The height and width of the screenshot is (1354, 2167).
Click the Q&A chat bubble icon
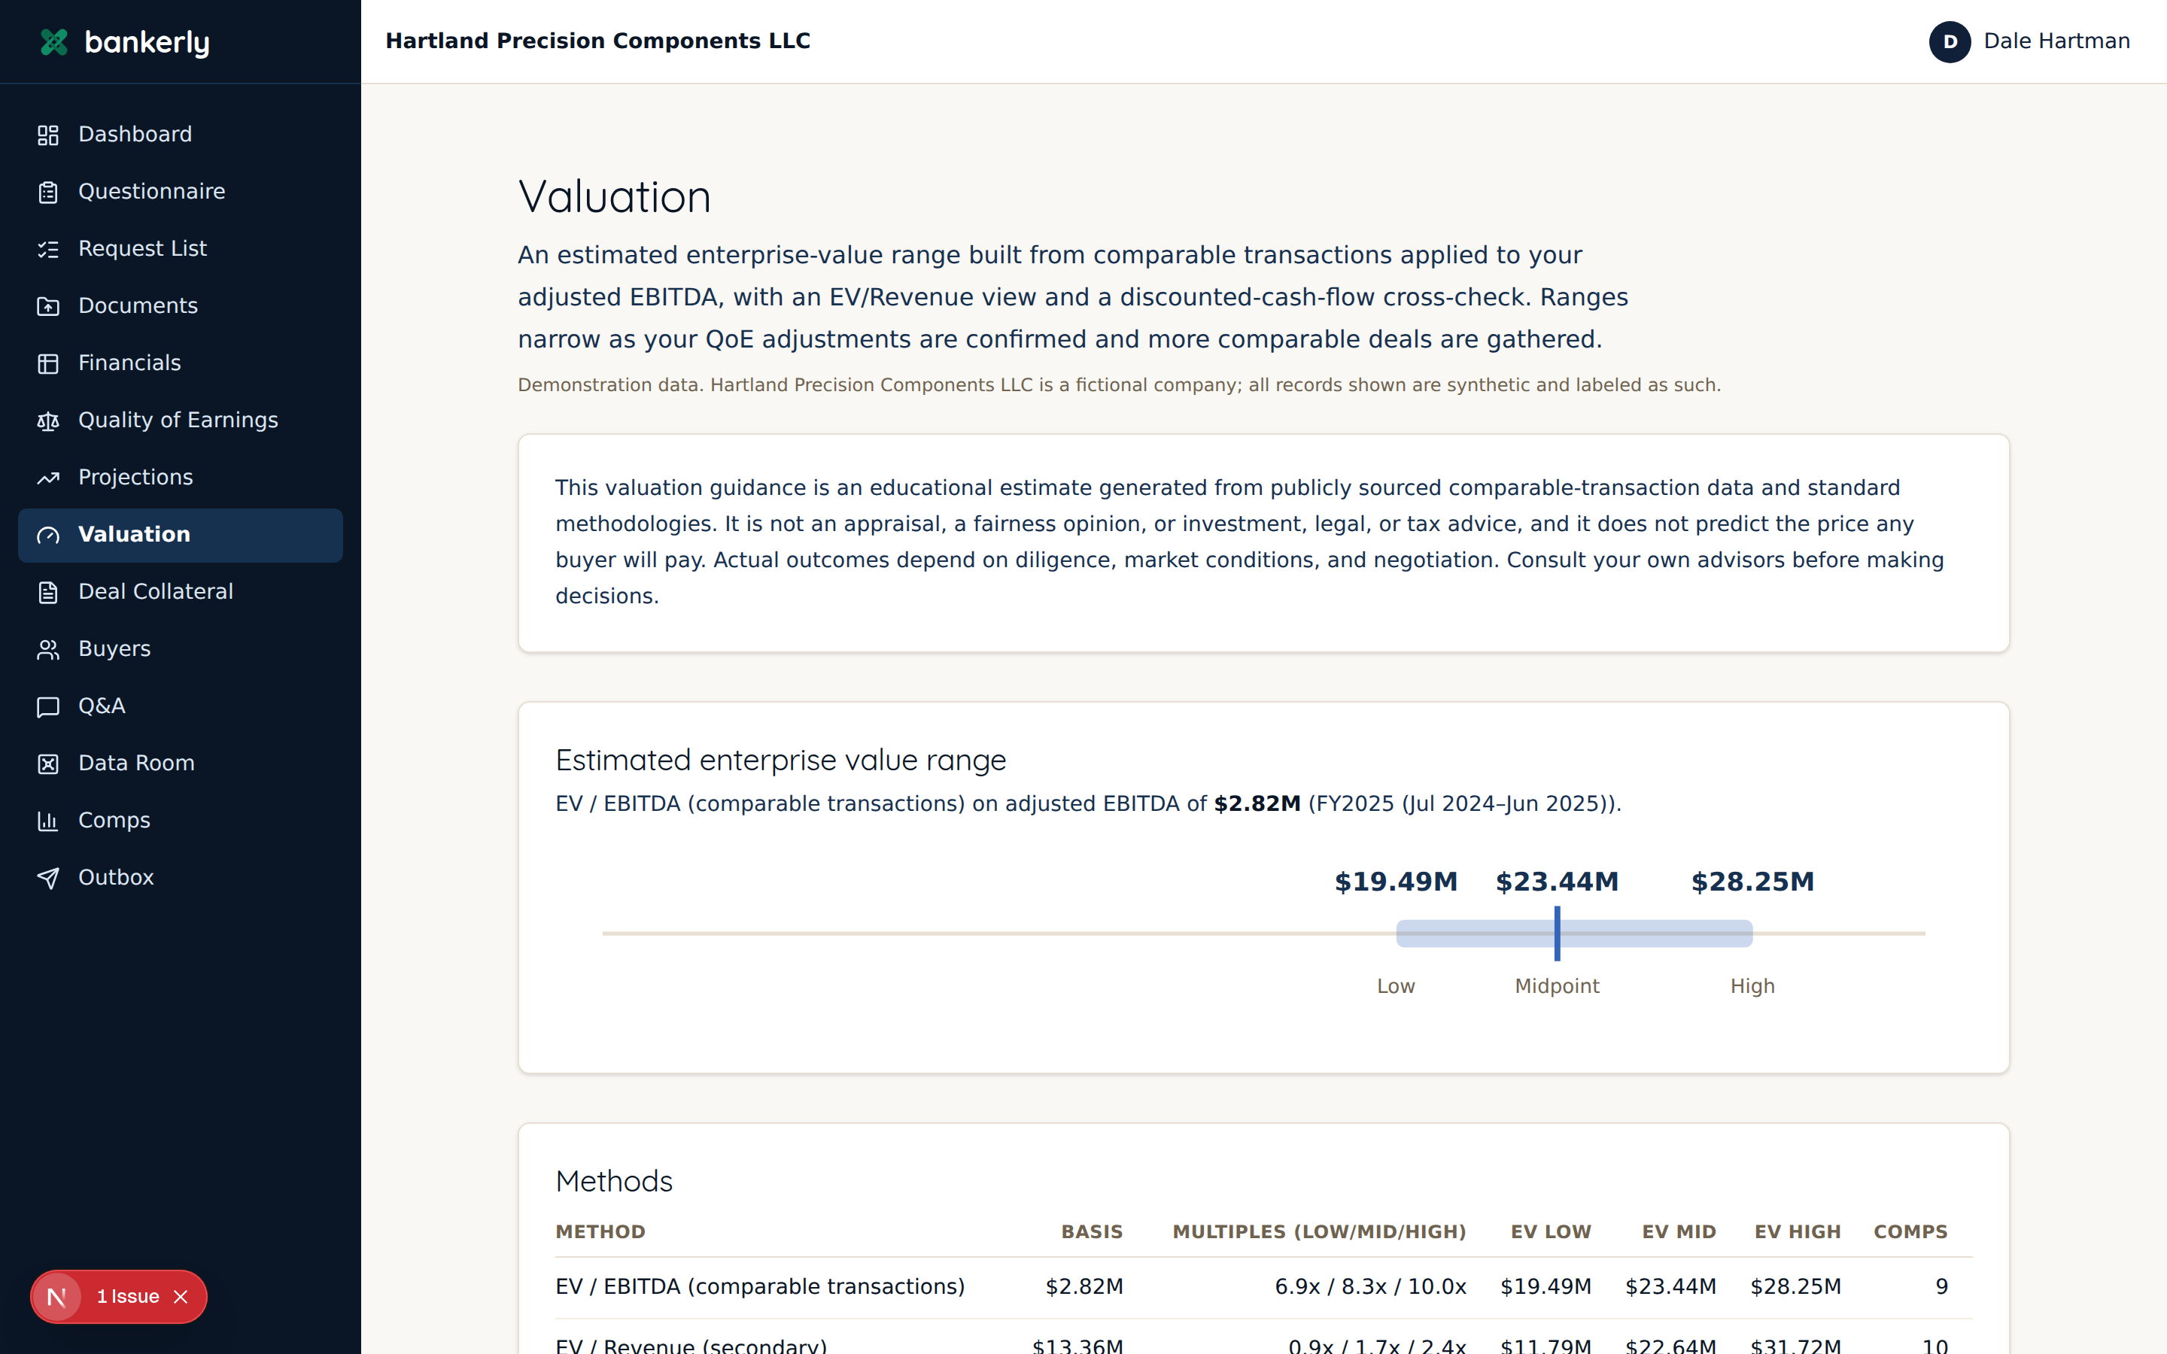(x=48, y=707)
